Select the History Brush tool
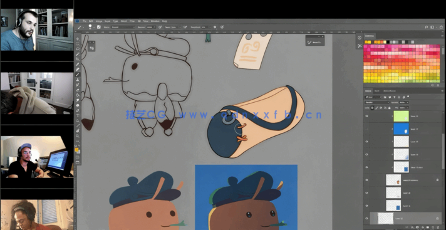Viewport: 446px width, 230px height. coord(78,85)
